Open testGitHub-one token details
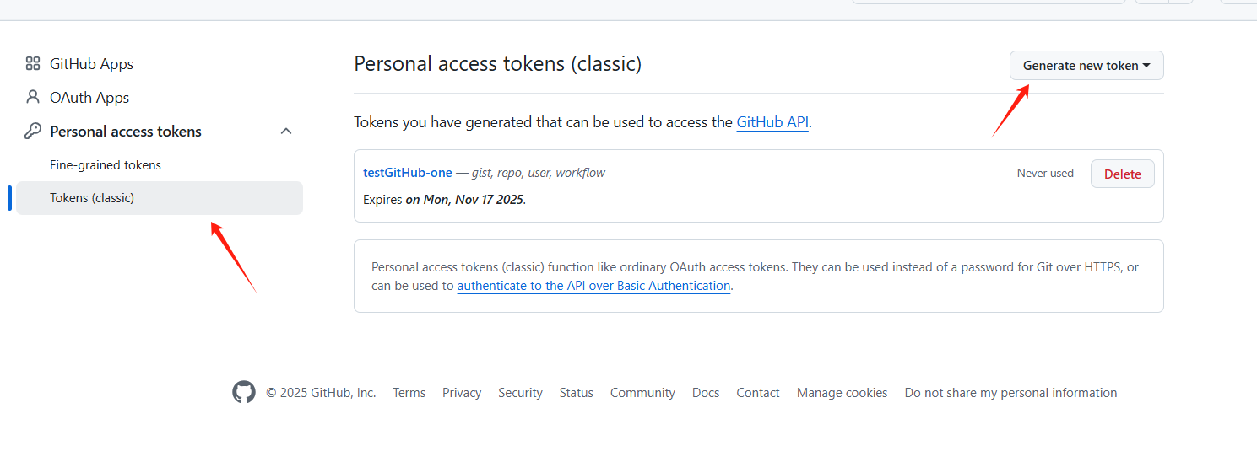Screen dimensions: 1257x451 (x=408, y=173)
